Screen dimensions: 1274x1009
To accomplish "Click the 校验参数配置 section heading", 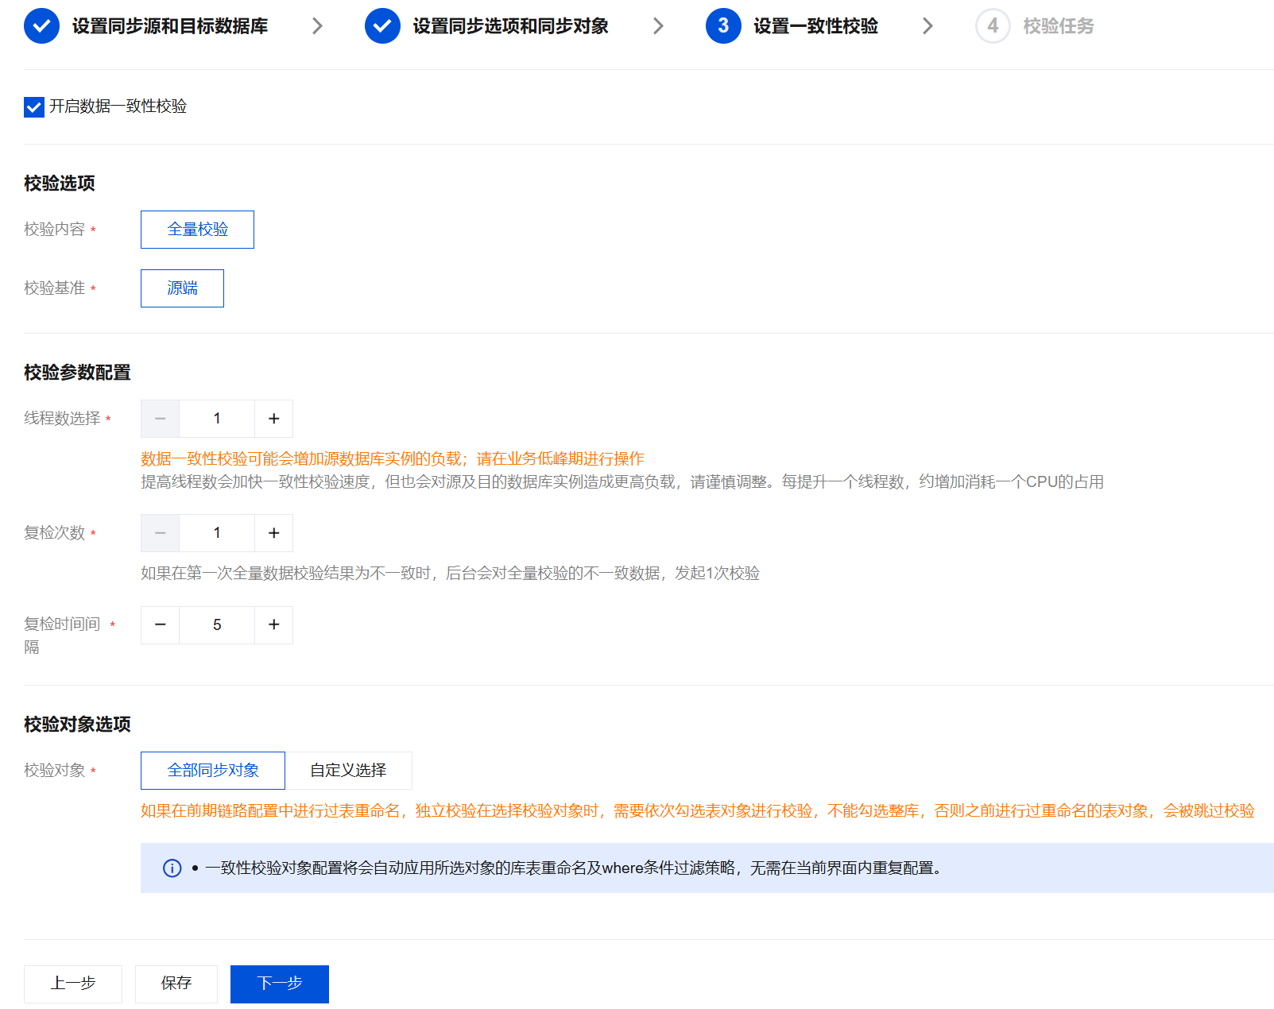I will 77,373.
